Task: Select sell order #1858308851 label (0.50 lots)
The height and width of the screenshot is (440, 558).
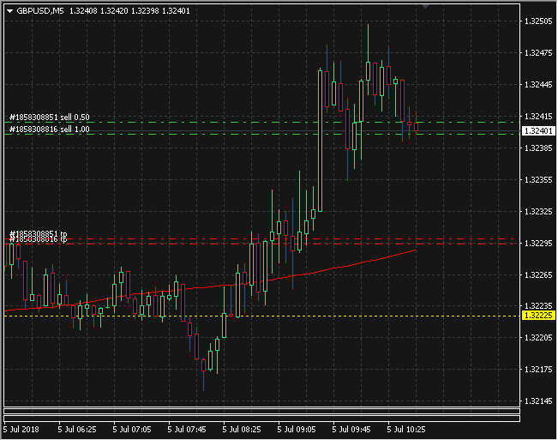Action: 49,117
